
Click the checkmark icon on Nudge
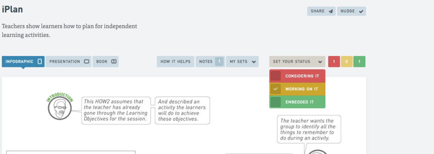point(361,11)
